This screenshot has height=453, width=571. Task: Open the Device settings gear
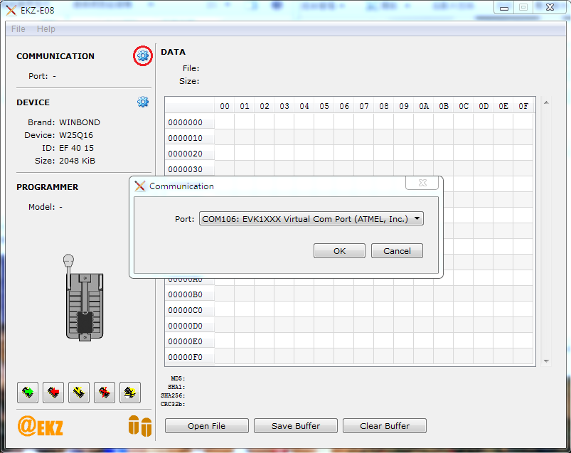(143, 102)
